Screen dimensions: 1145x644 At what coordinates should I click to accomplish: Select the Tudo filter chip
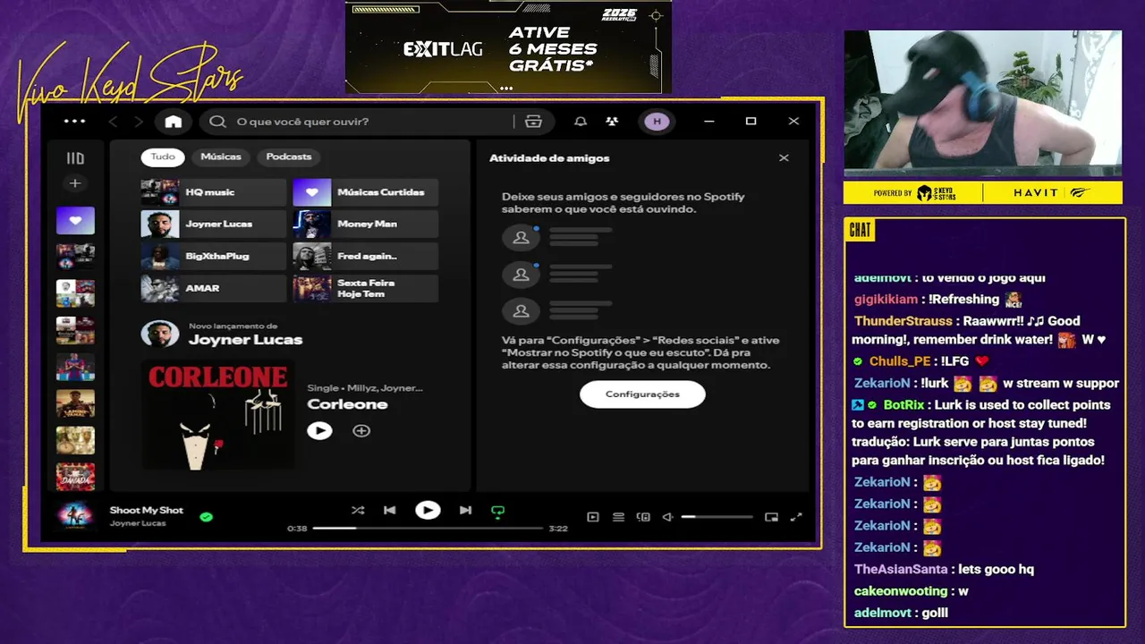click(163, 157)
